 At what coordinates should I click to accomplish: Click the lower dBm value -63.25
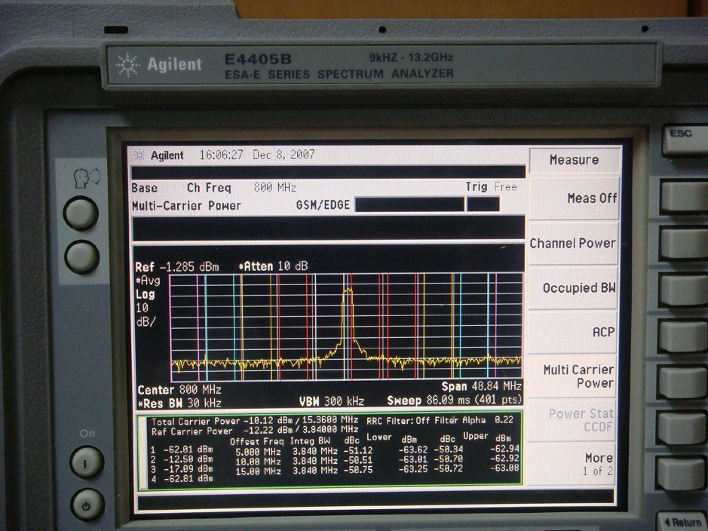[413, 468]
